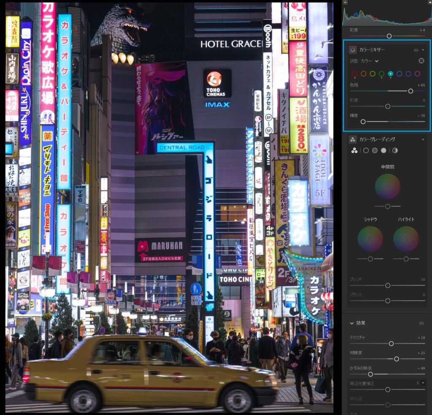This screenshot has width=432, height=415.
Task: Click the 周辺光量補正 vignette slider handle
Action: [x=388, y=390]
